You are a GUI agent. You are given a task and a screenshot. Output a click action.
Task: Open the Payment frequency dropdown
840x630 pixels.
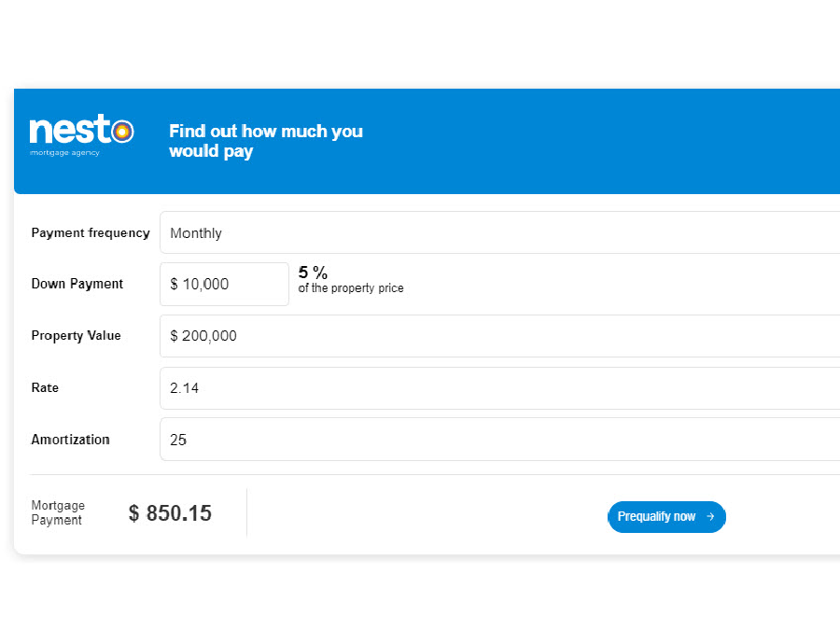coord(499,233)
